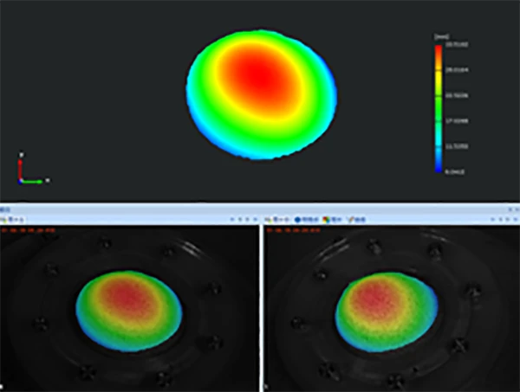Click the last navigation arrow in right panel toolbar

pyautogui.click(x=515, y=219)
